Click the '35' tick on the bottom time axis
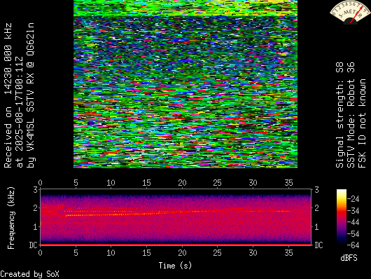 tap(288, 253)
